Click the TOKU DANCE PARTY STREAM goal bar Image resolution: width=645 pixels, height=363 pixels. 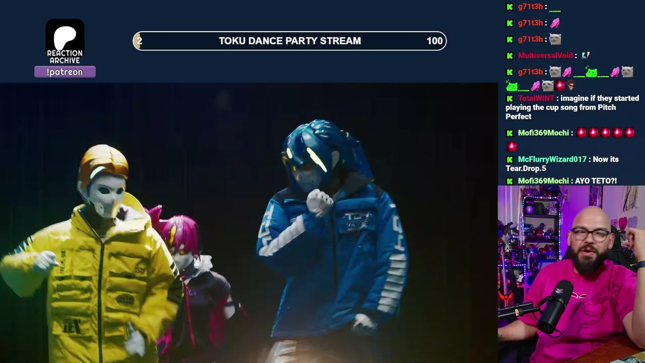290,41
